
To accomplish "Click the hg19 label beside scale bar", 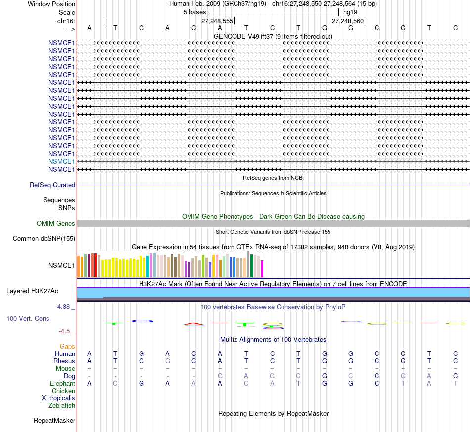I will point(350,12).
